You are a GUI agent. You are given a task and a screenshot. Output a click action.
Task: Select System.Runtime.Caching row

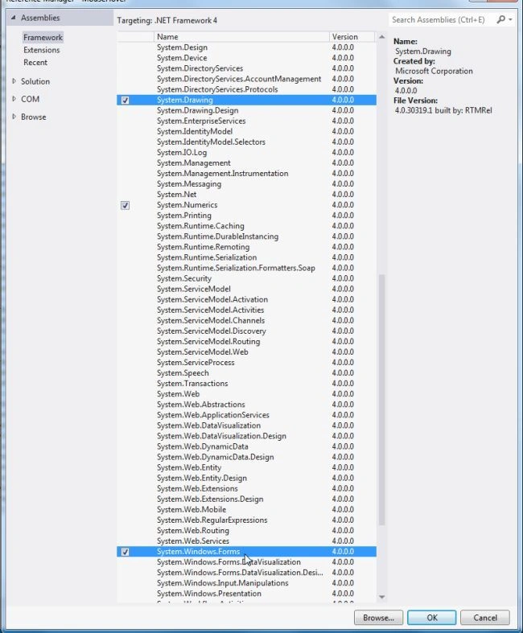coord(246,226)
